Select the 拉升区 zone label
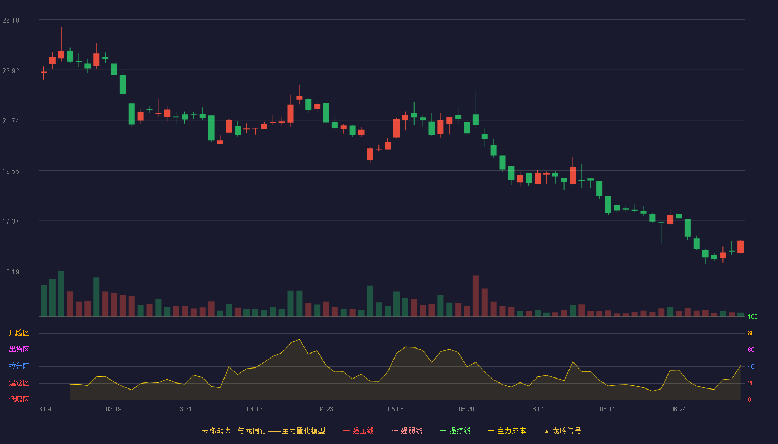The image size is (778, 444). click(x=19, y=366)
